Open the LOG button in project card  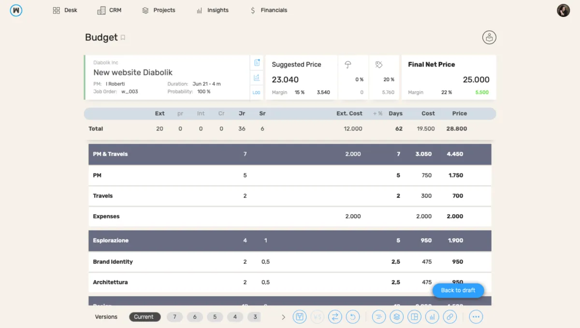click(257, 92)
